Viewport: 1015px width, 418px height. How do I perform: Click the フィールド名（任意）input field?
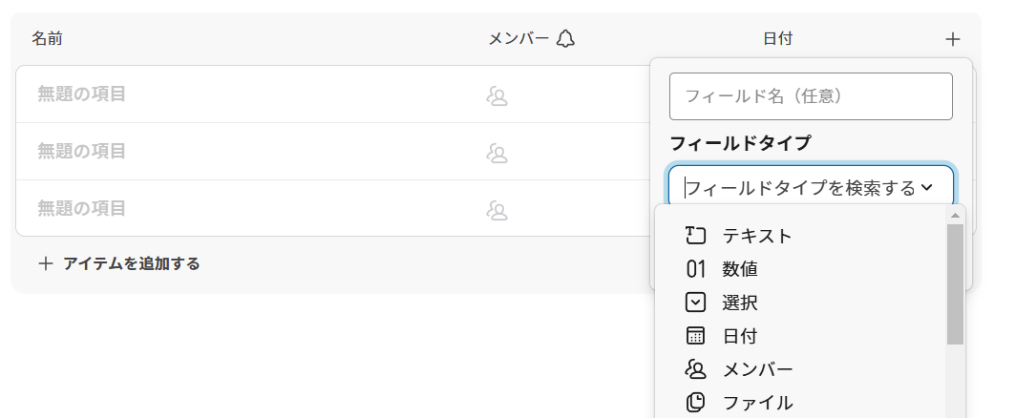tap(811, 96)
